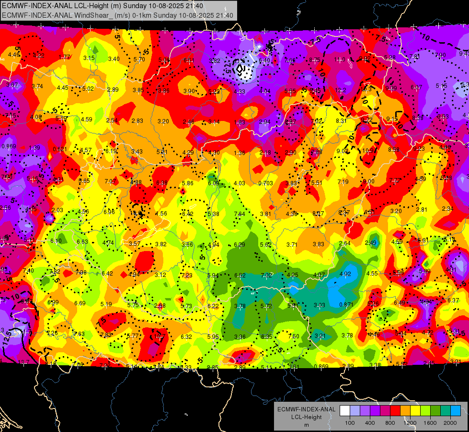Click the '3.15' wind shear value
469x432 pixels.
coord(89,58)
